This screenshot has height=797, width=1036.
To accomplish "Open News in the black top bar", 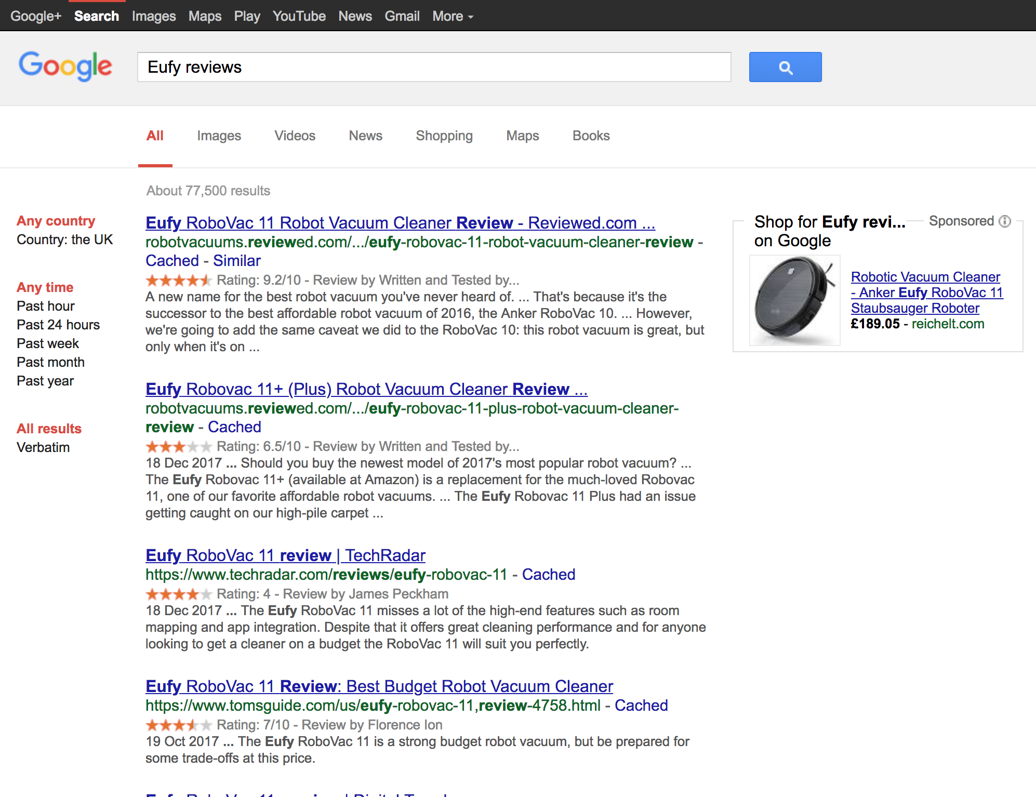I will point(355,16).
